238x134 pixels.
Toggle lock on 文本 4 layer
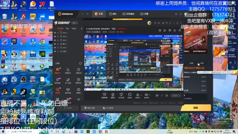tap(58, 33)
